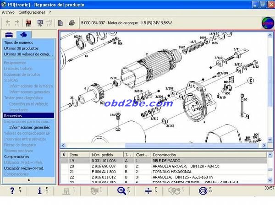Click the 0 column header
The height and width of the screenshot is (206, 275).
point(64,155)
